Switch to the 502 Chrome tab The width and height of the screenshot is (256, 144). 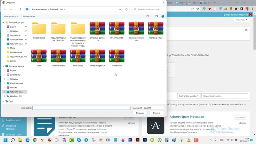point(205,3)
